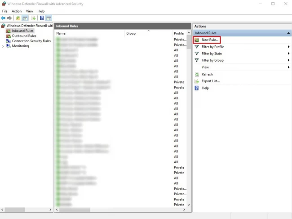292x219 pixels.
Task: Collapse the Inbound Rules actions section
Action: [288, 33]
